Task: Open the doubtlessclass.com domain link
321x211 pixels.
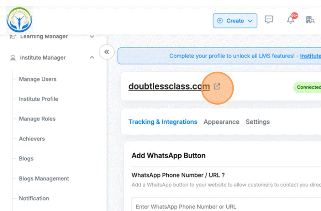Action: 169,86
